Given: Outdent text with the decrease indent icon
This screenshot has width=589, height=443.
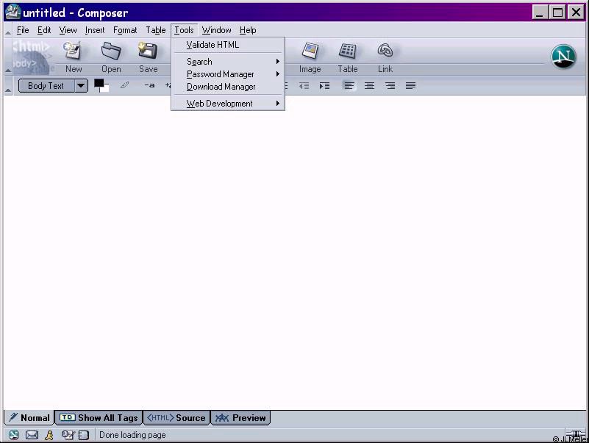Looking at the screenshot, I should [304, 86].
